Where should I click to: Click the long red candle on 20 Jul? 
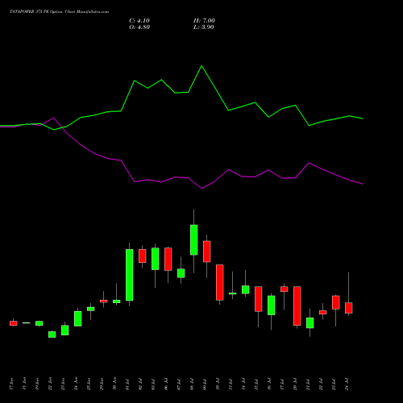(x=297, y=306)
